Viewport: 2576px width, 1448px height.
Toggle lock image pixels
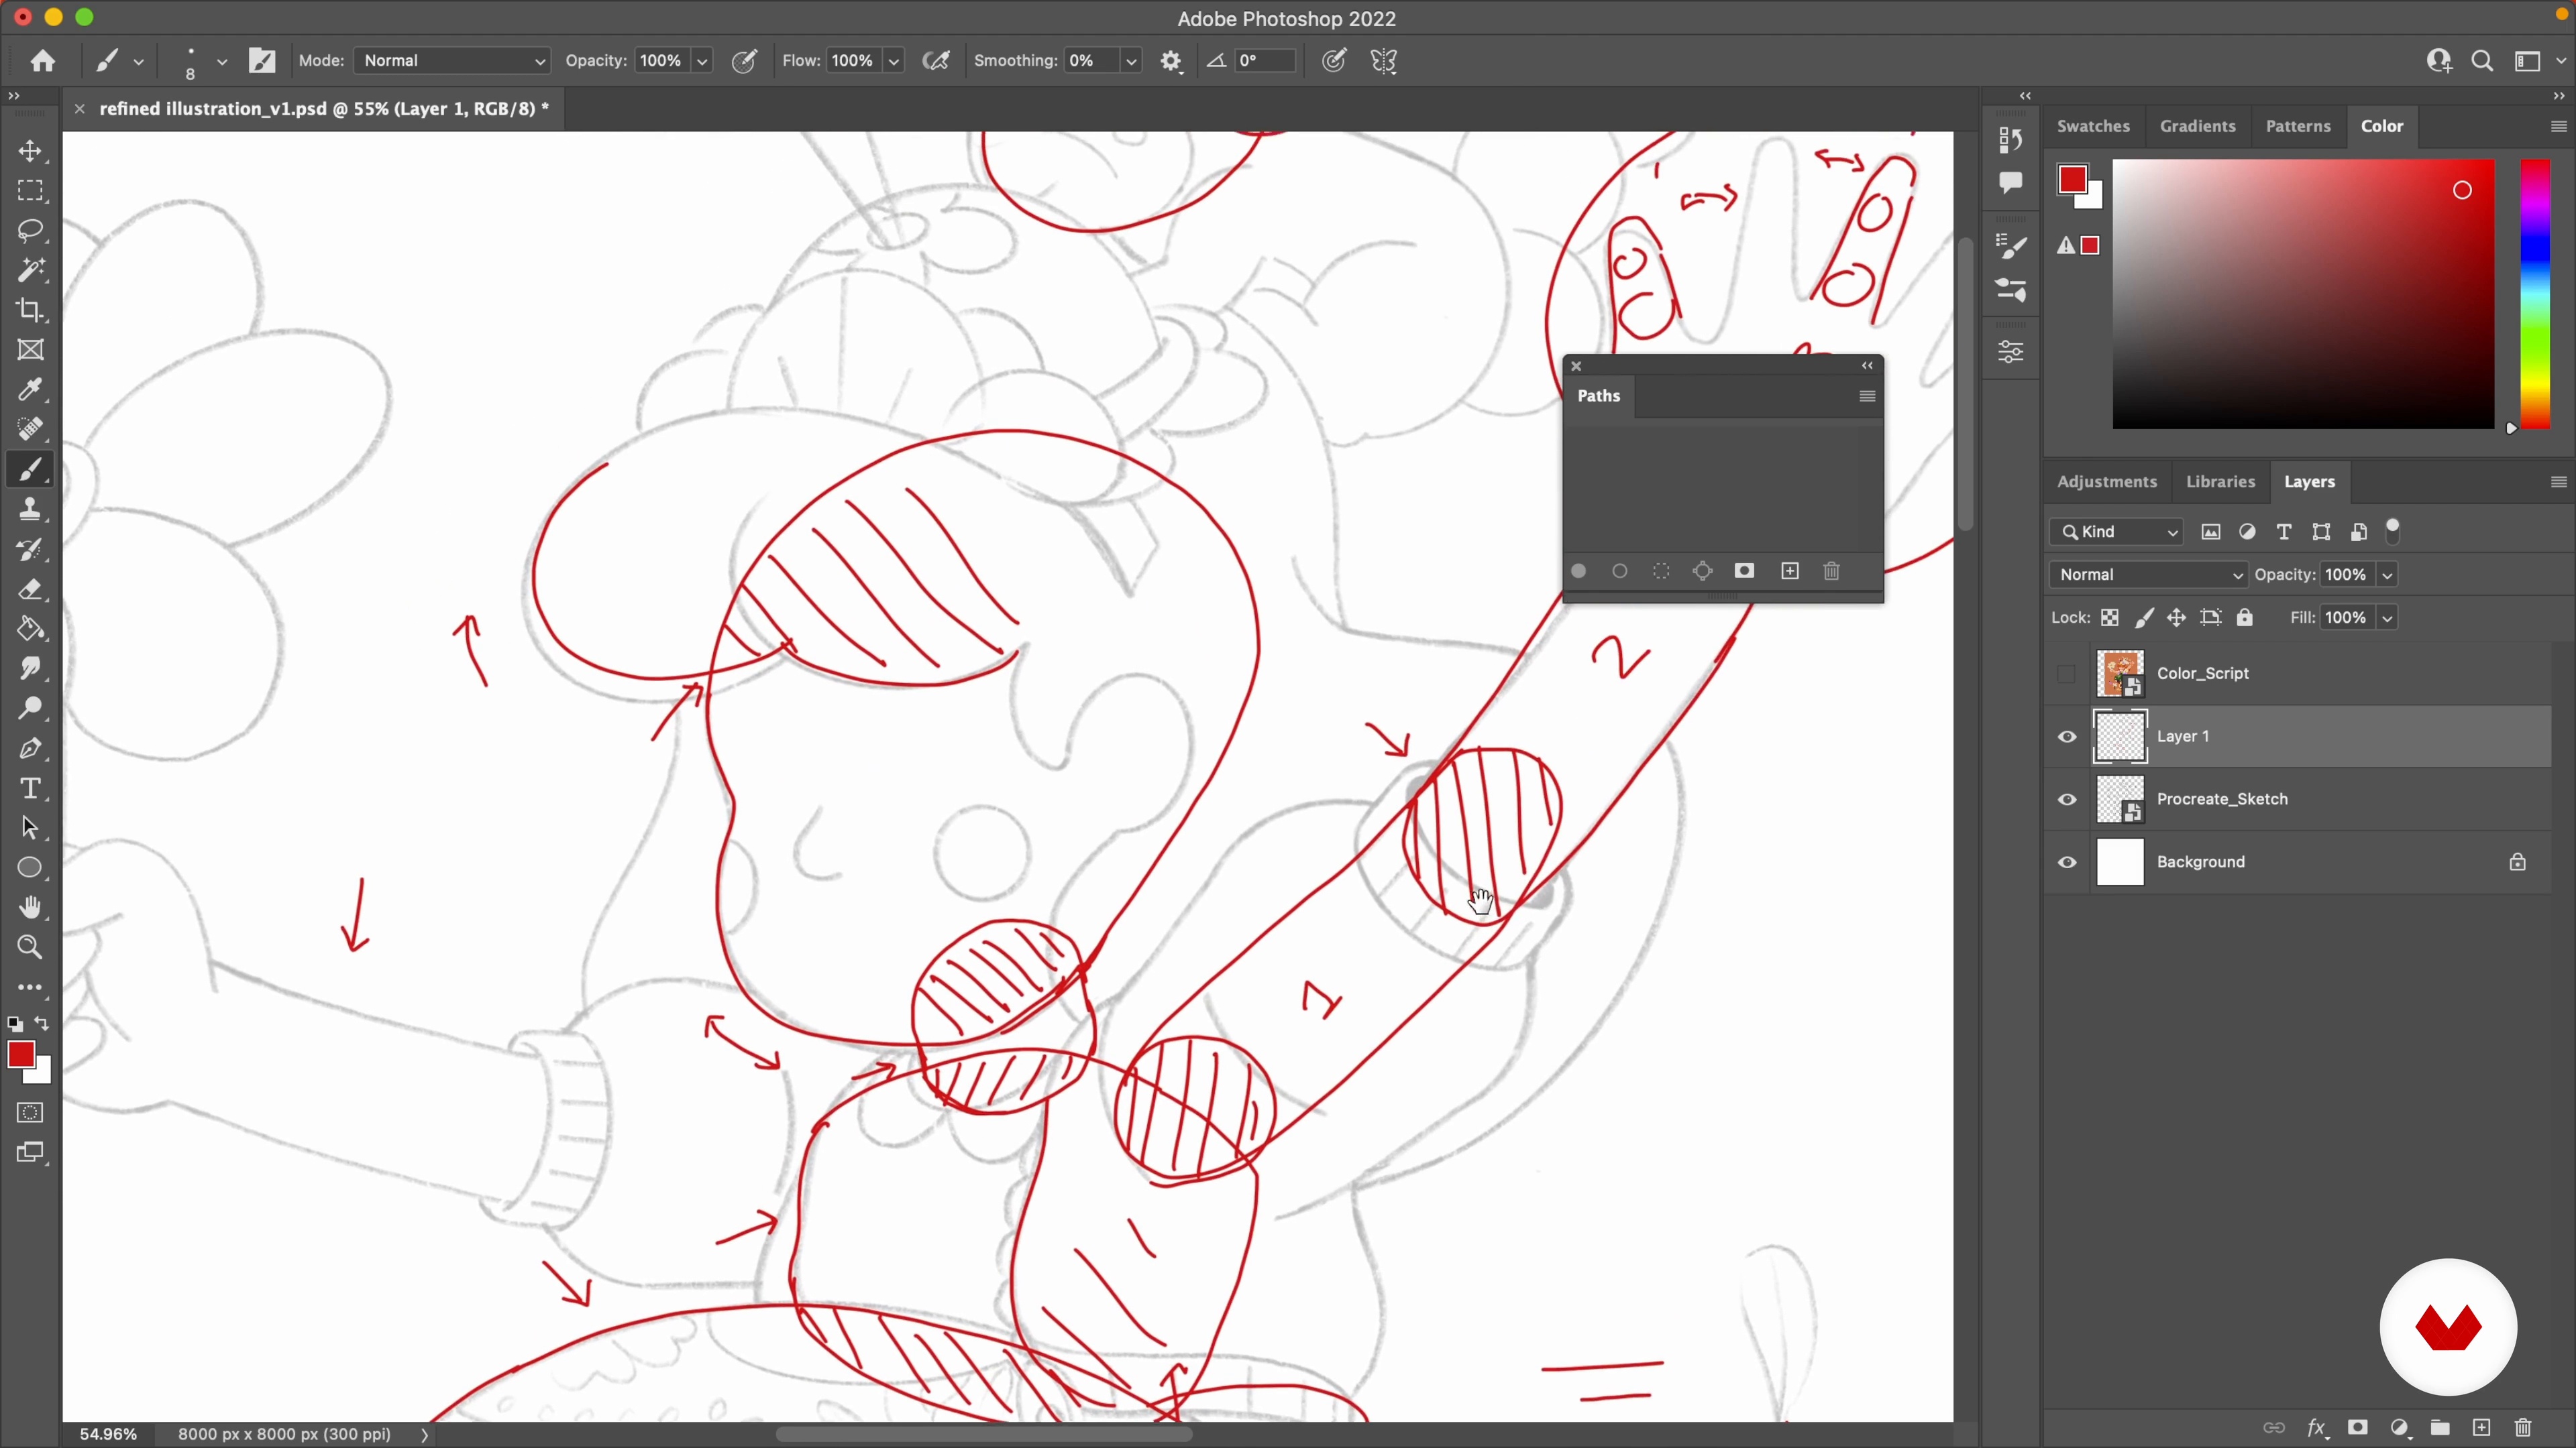2143,619
